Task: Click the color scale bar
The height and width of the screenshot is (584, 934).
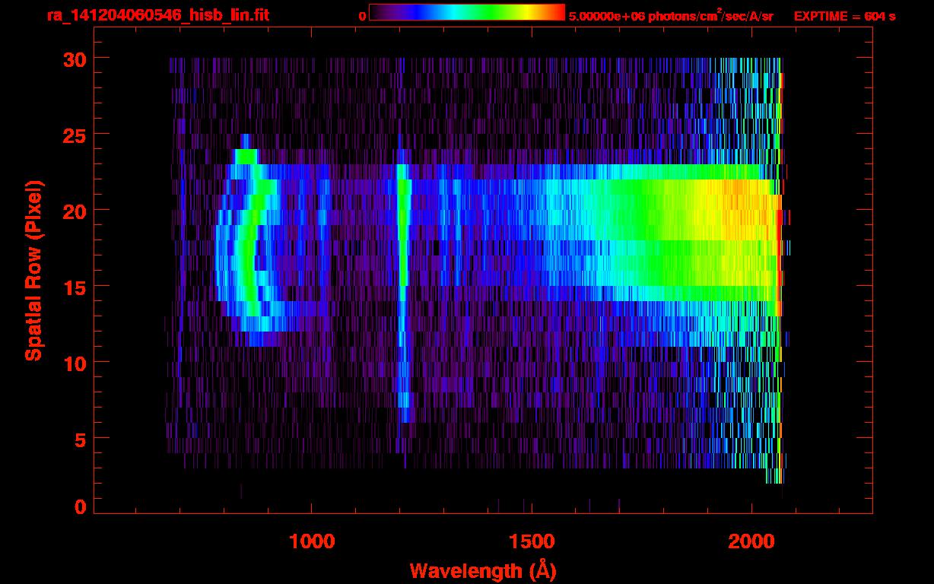Action: coord(467,12)
